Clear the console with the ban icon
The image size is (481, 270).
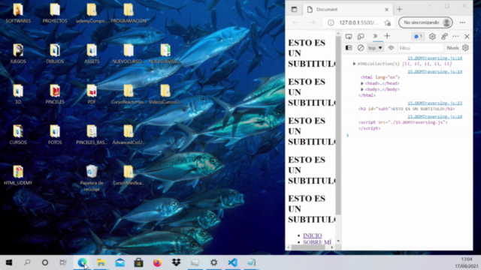pos(361,48)
